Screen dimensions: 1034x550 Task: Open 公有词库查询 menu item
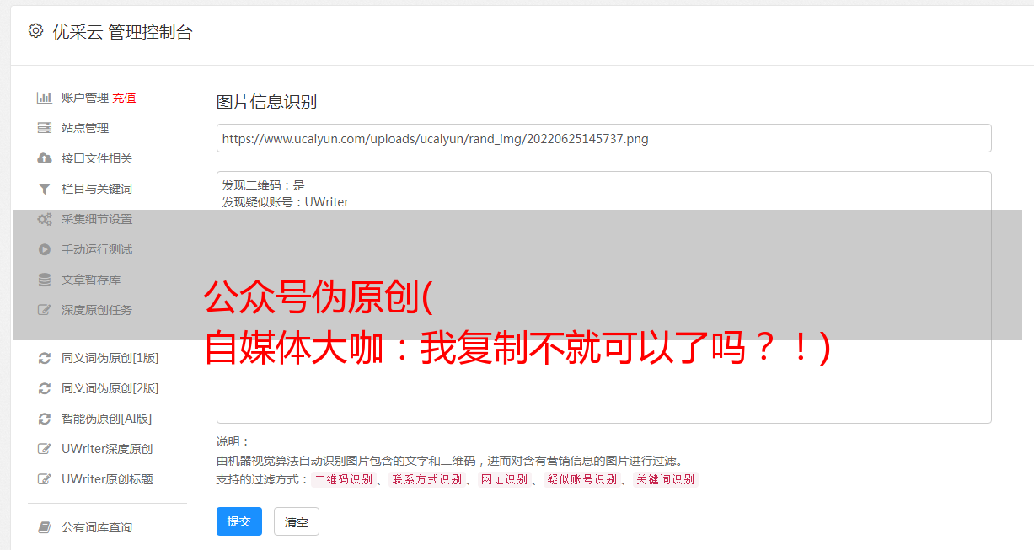click(x=97, y=527)
